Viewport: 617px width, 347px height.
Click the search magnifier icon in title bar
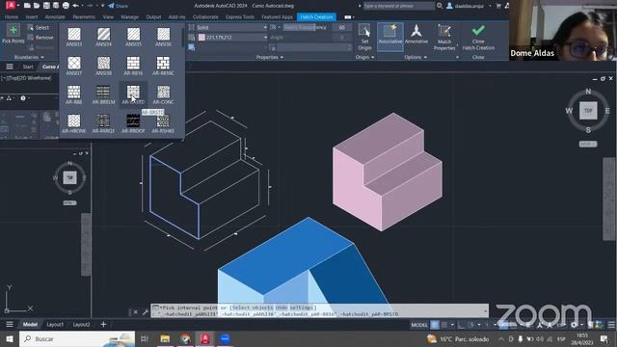pyautogui.click(x=440, y=6)
